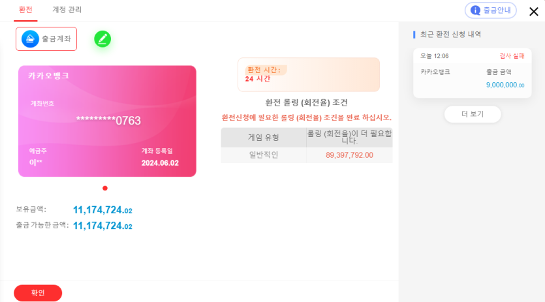The height and width of the screenshot is (302, 545).
Task: Click the green pencil edit icon
Action: click(102, 39)
